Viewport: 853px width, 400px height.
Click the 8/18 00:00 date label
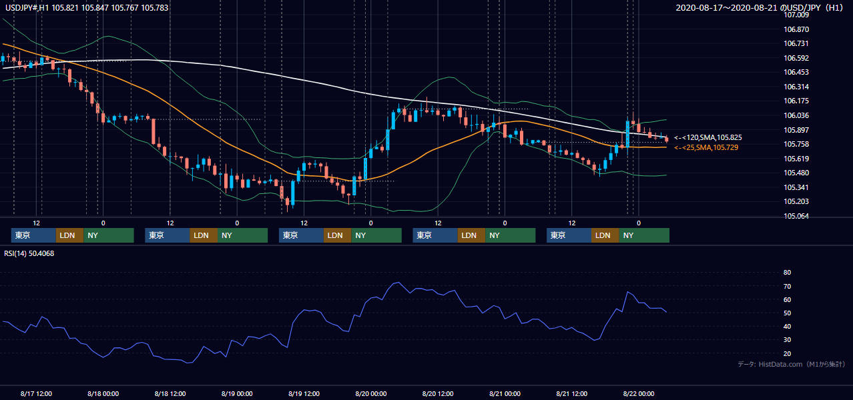(x=103, y=394)
